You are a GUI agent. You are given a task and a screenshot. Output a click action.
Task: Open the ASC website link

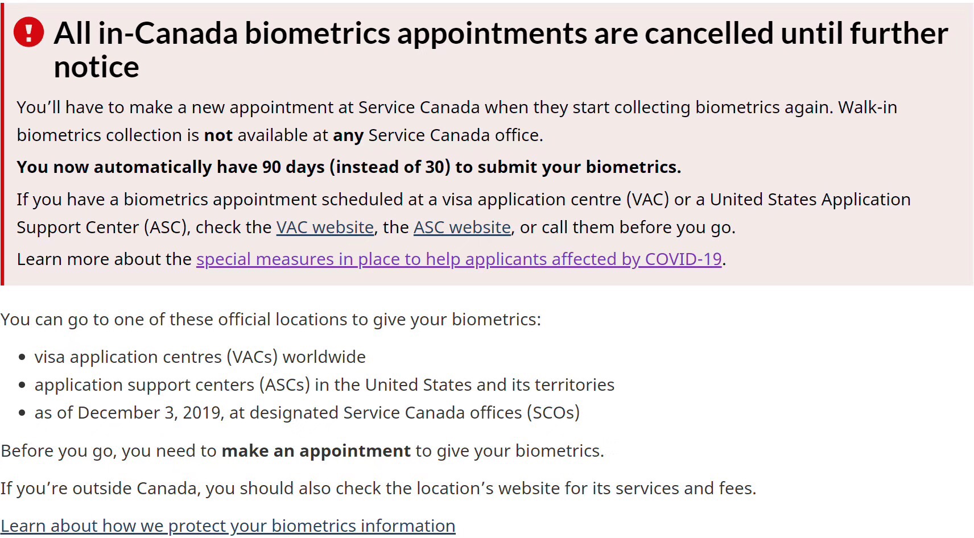[x=462, y=227]
